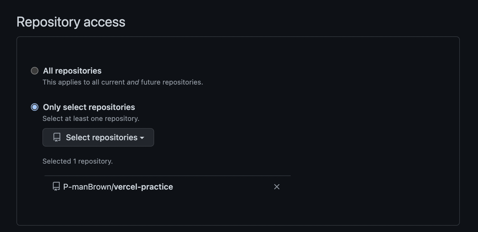
Task: Click the "Only select repositories" label text
Action: [x=89, y=107]
